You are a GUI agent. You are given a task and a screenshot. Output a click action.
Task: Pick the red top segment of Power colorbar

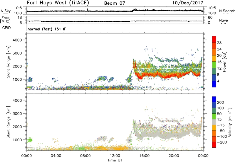click(x=214, y=39)
